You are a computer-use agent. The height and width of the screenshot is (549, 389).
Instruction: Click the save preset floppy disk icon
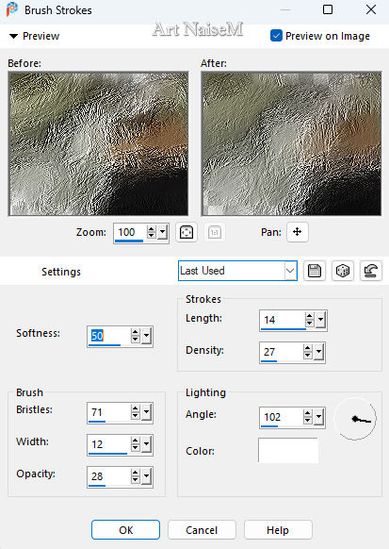point(315,271)
